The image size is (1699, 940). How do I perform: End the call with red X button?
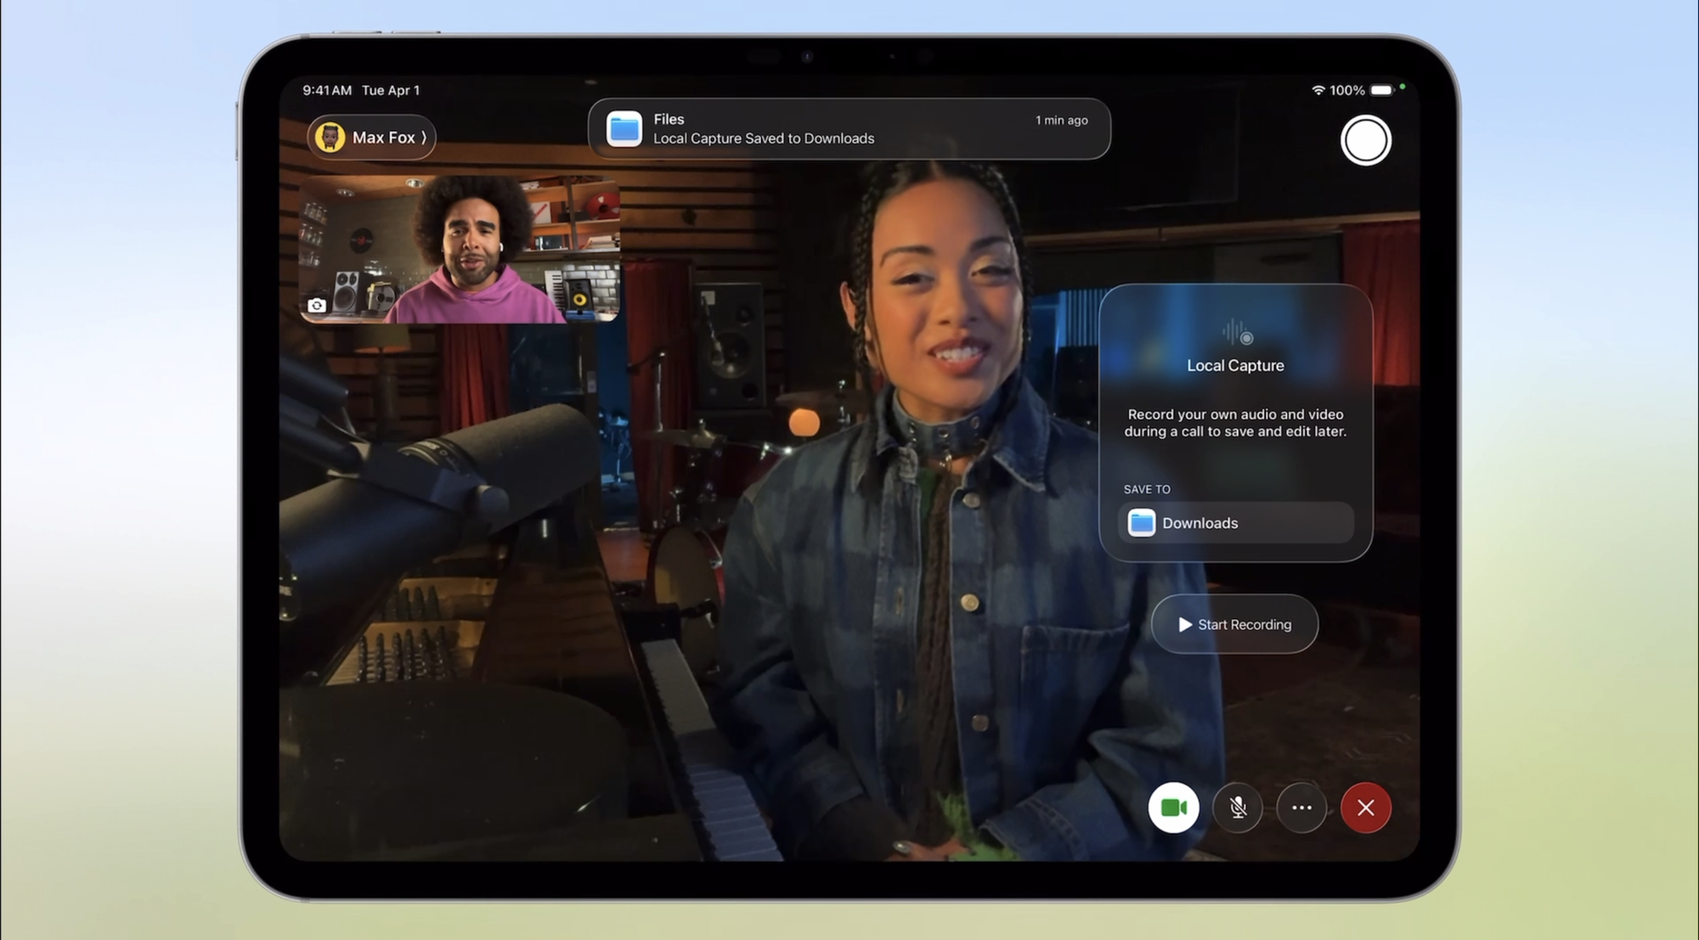(1365, 808)
